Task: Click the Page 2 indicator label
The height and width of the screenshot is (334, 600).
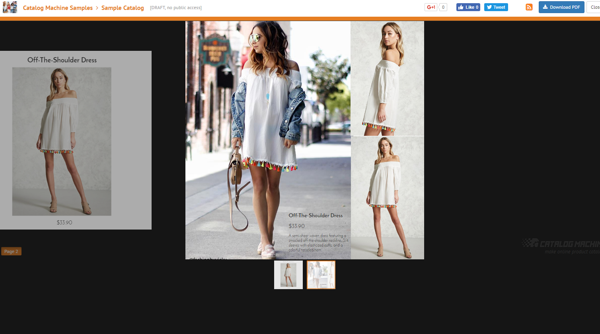Action: (11, 251)
